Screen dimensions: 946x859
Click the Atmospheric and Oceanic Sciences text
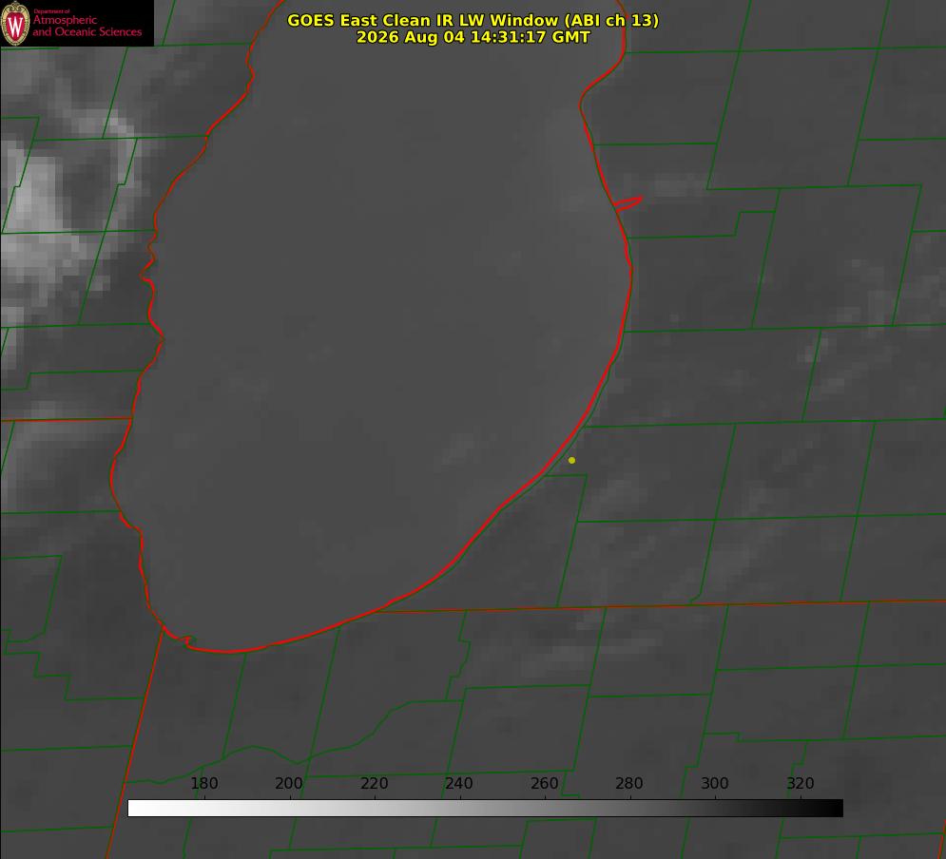point(87,26)
